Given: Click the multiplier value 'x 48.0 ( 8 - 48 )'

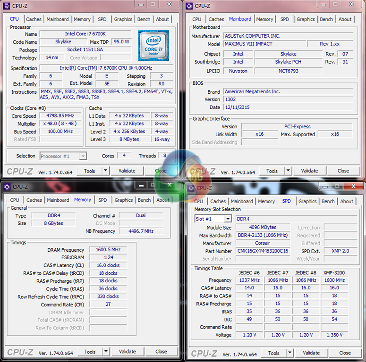Looking at the screenshot, I should point(60,123).
